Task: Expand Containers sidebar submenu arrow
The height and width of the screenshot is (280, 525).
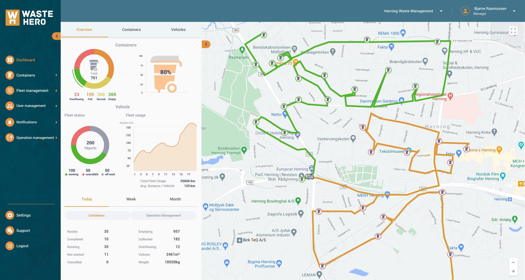Action: click(x=56, y=75)
